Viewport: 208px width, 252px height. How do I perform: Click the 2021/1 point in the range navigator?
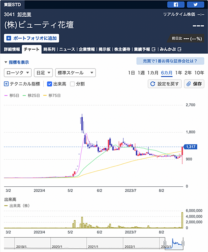pos(93,247)
